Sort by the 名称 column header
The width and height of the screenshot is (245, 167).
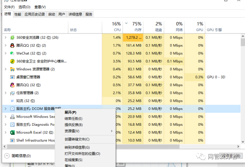click(x=35, y=27)
